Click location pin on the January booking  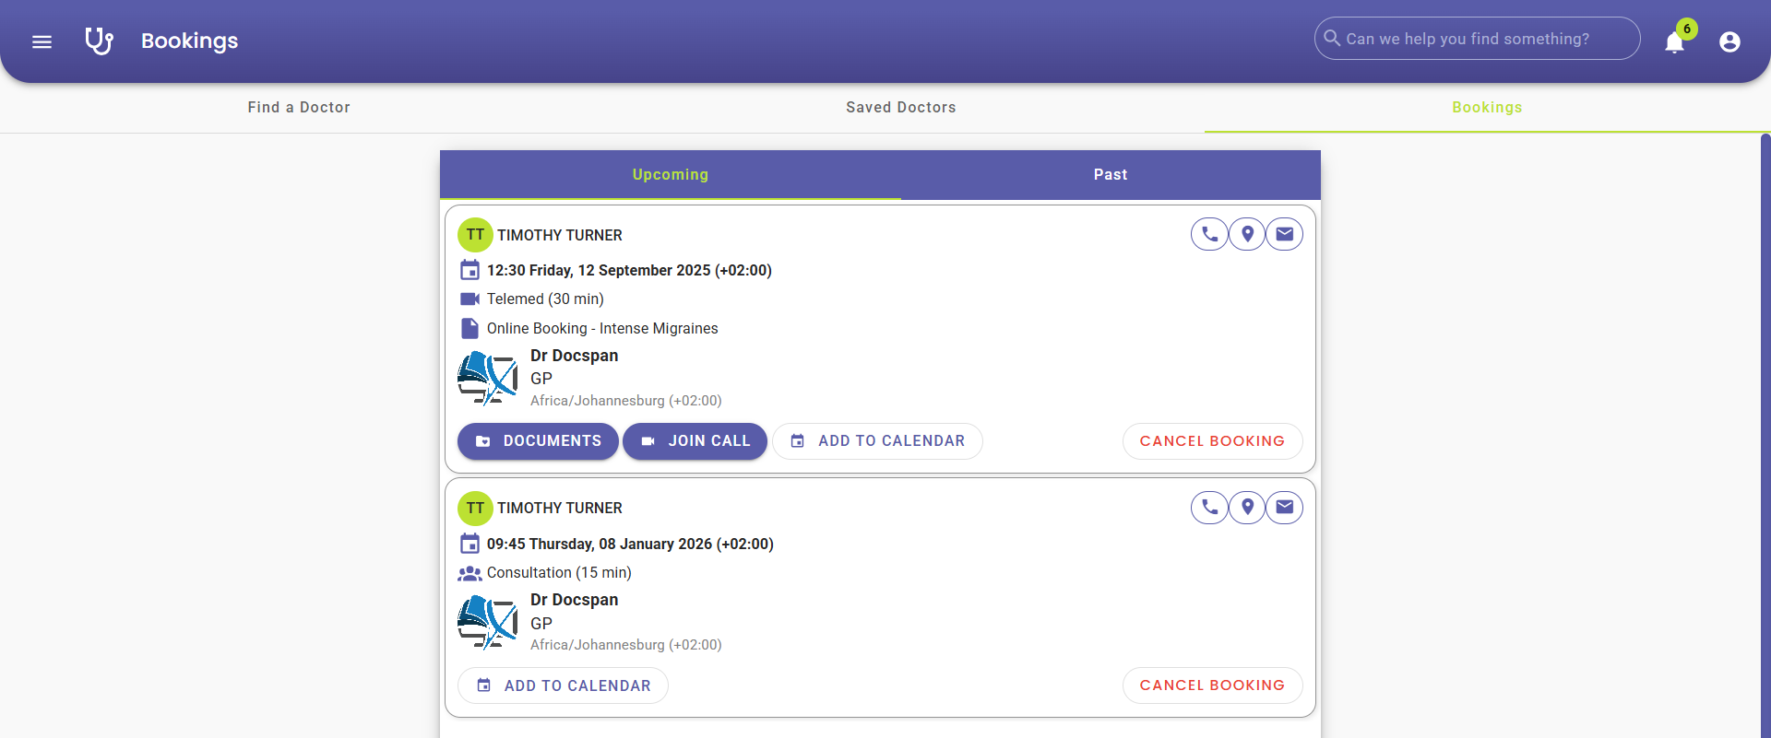click(x=1247, y=507)
